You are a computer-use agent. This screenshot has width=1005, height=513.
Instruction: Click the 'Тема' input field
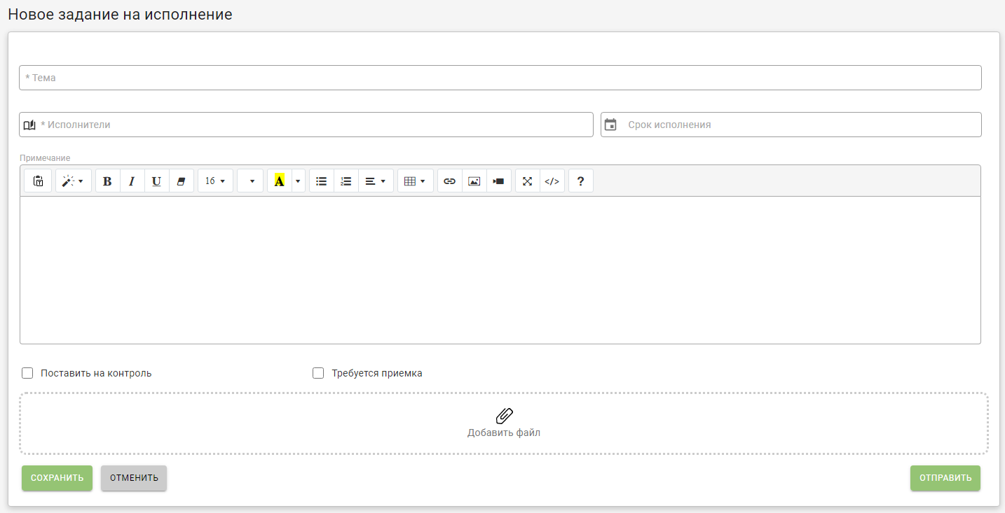(500, 78)
